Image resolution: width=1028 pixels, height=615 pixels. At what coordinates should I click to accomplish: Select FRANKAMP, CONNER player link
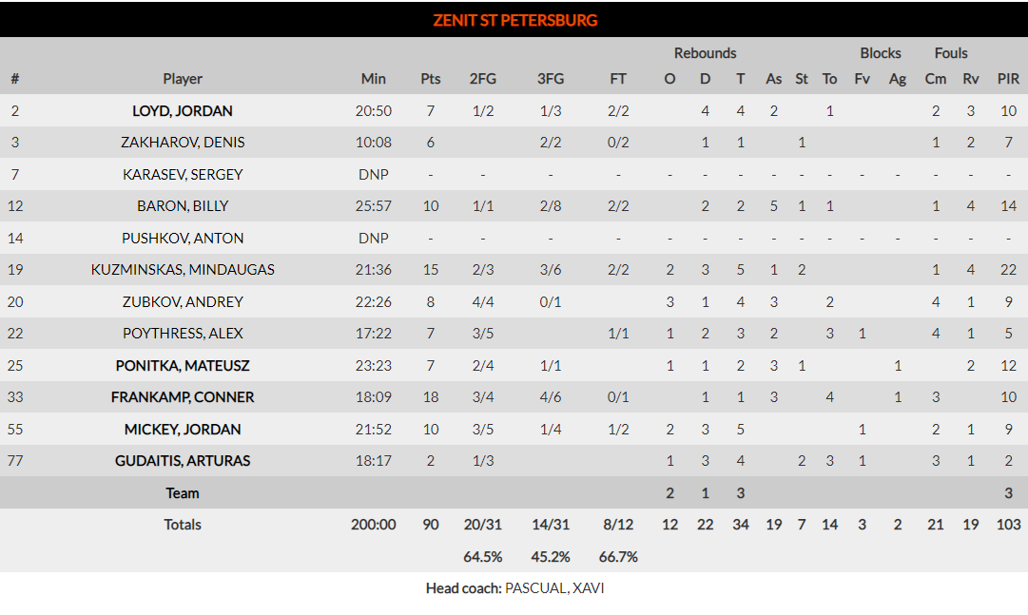point(183,397)
